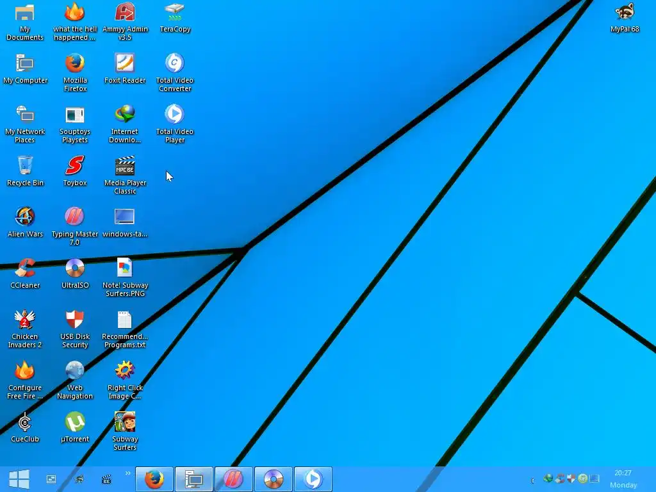
Task: Open the Windows Start button
Action: (19, 479)
